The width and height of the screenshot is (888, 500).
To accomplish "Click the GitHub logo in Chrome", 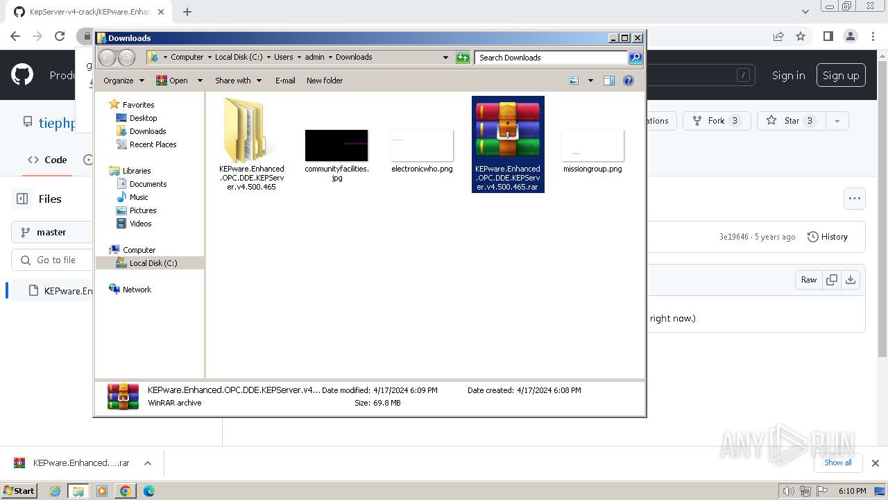I will click(22, 75).
